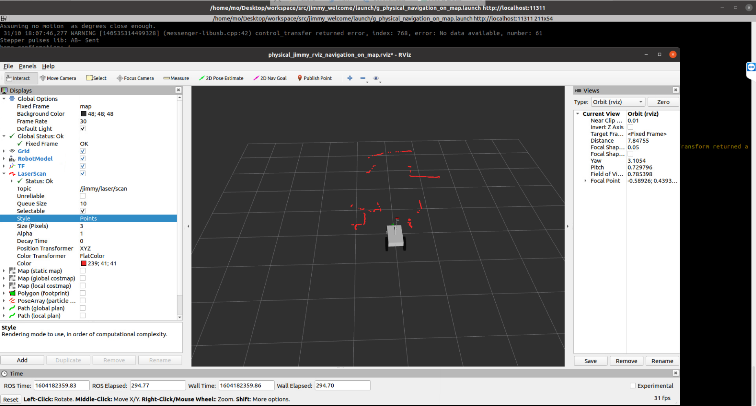Image resolution: width=756 pixels, height=406 pixels.
Task: Click the RobotModel display icon
Action: (12, 159)
